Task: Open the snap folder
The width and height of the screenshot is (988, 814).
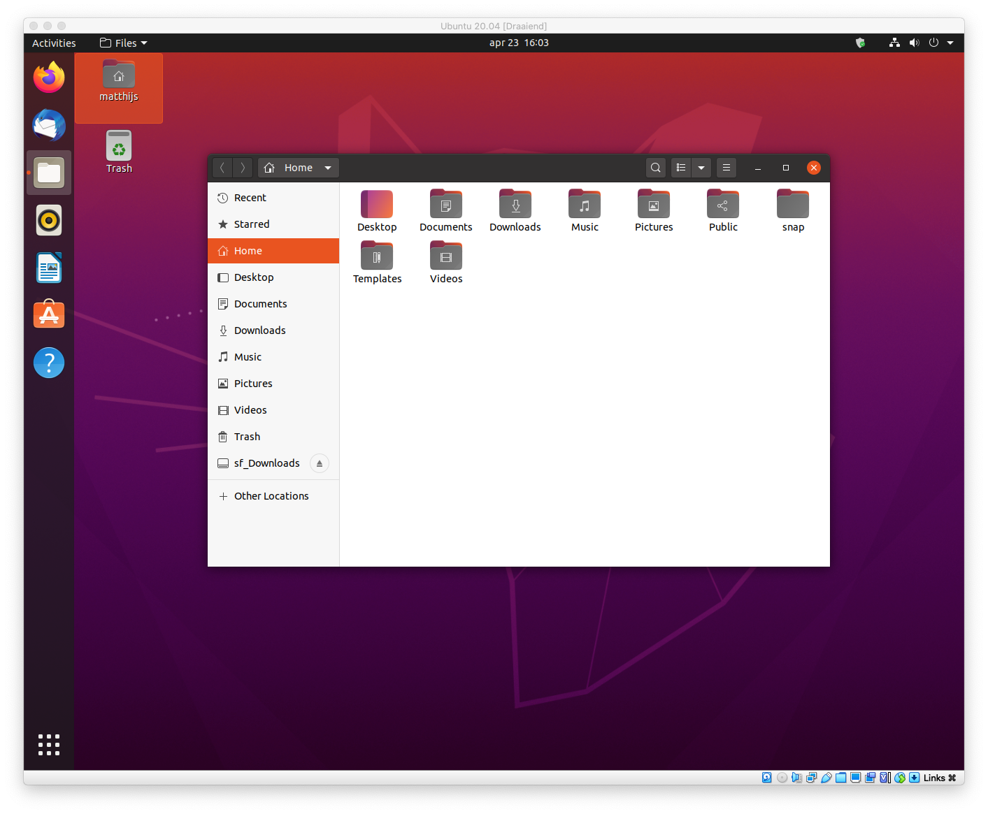Action: [793, 205]
